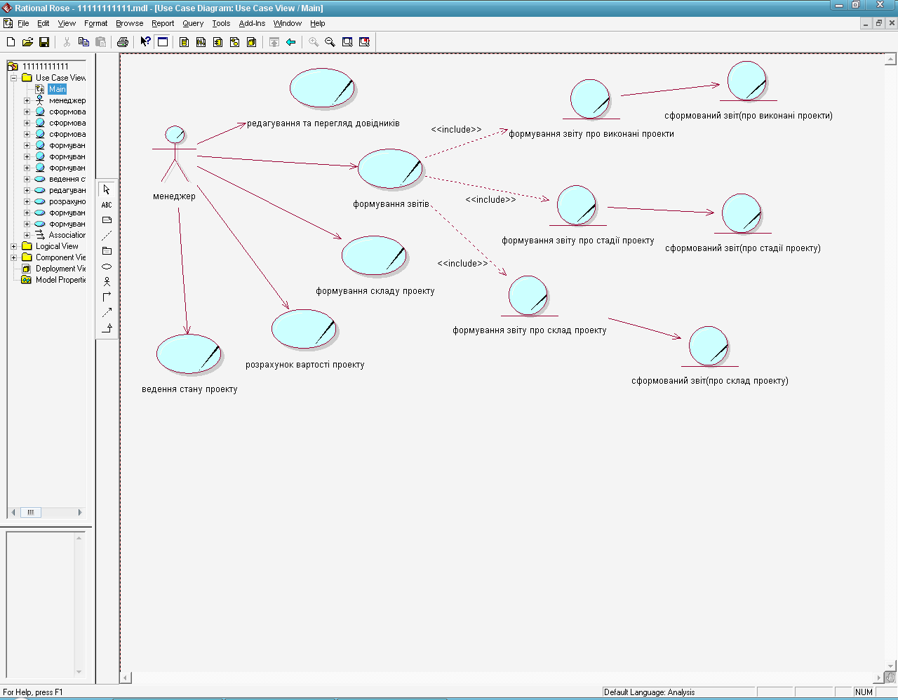Click label формування складу проекту

tap(375, 291)
